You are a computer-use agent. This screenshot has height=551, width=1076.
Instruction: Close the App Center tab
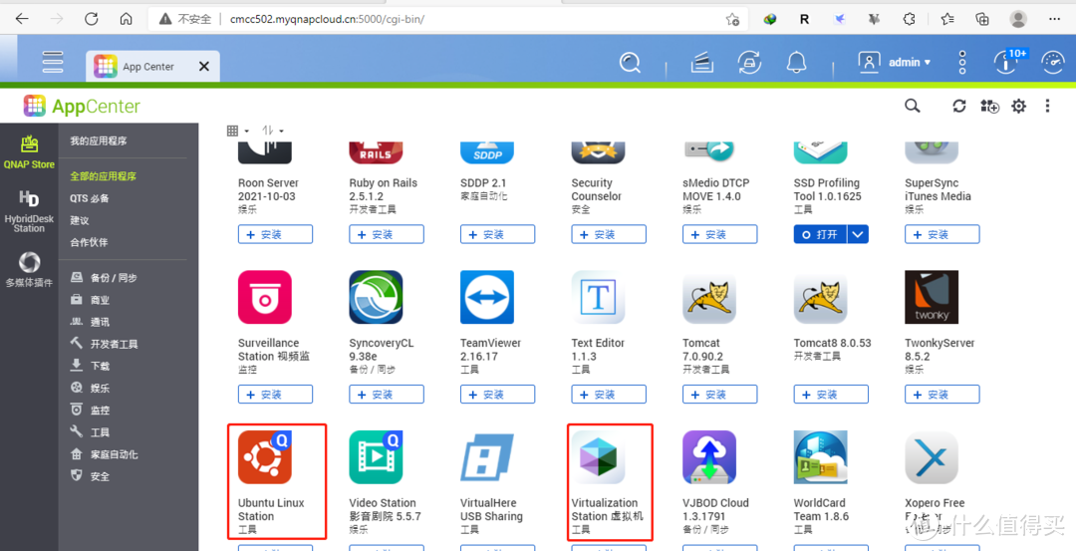point(204,67)
